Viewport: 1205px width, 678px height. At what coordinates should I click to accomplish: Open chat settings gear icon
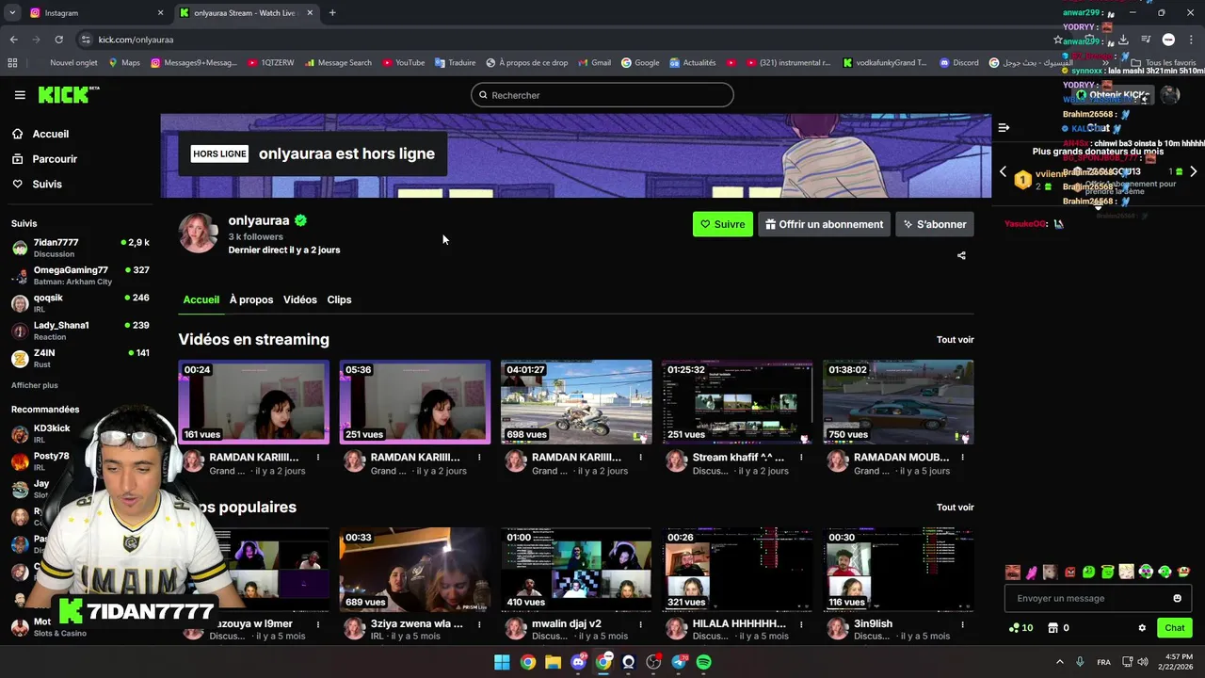pyautogui.click(x=1142, y=628)
